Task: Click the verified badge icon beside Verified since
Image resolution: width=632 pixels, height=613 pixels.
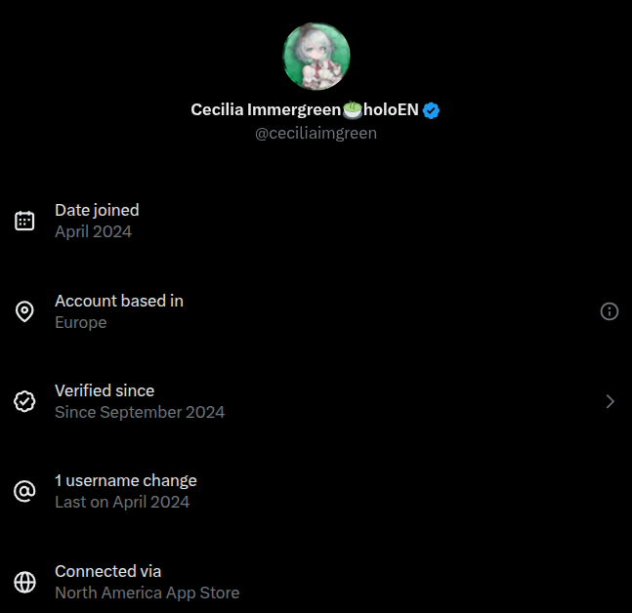Action: [25, 401]
